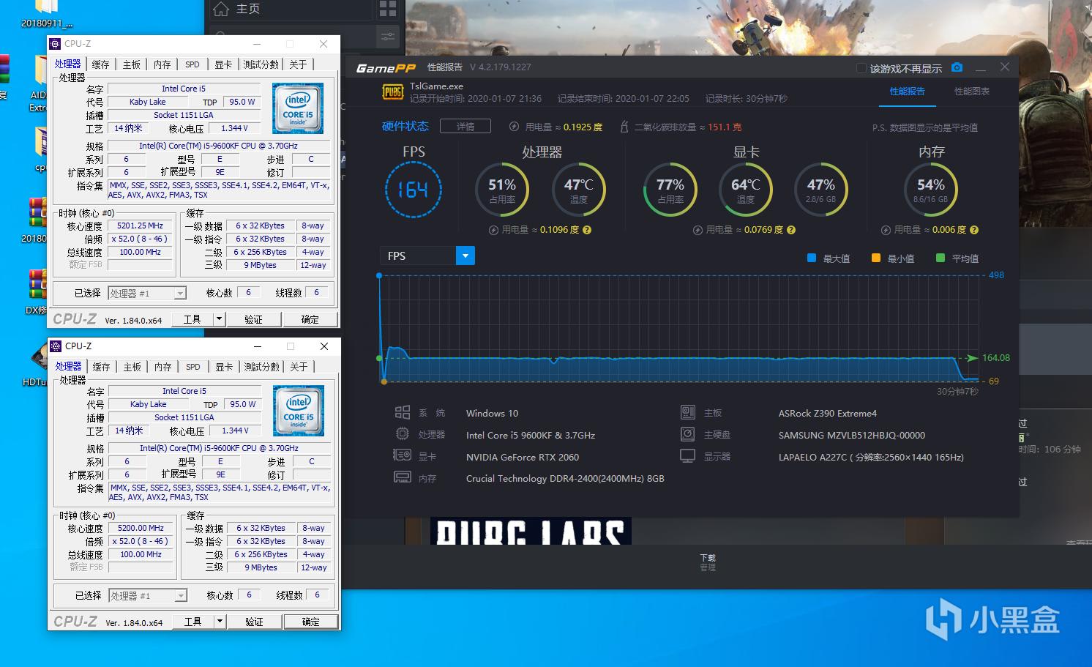This screenshot has height=667, width=1092.
Task: Open 内存 tab in upper CPU-Z window
Action: 162,64
